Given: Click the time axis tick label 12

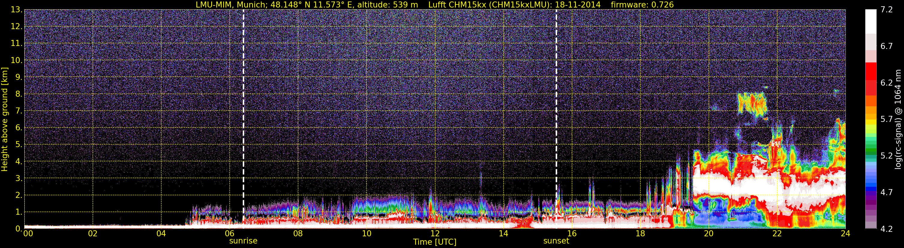Looking at the screenshot, I should (x=435, y=234).
